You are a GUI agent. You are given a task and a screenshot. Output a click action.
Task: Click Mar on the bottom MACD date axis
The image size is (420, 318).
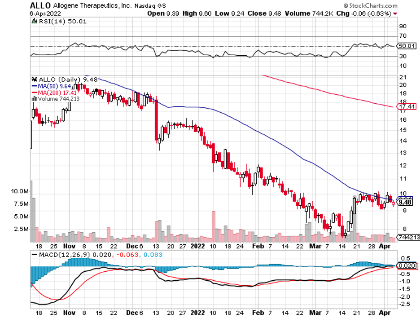click(315, 313)
